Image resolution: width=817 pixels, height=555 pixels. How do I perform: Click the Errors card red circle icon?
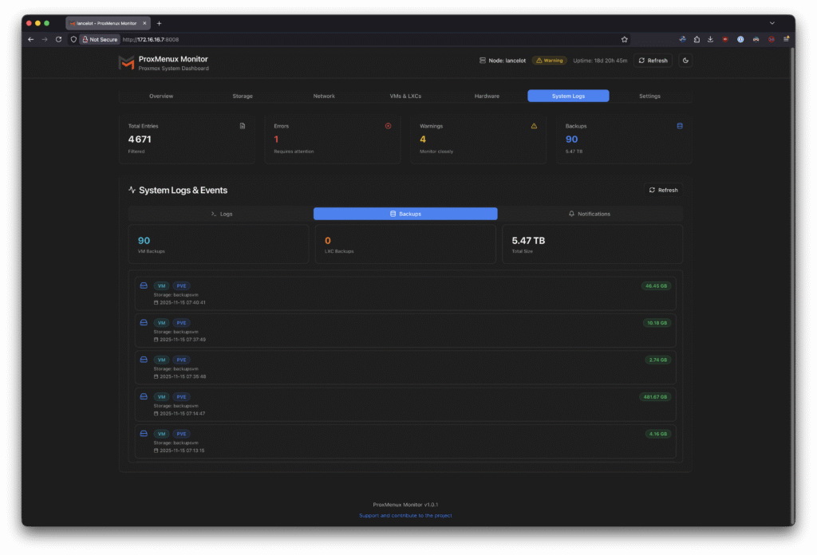click(389, 126)
